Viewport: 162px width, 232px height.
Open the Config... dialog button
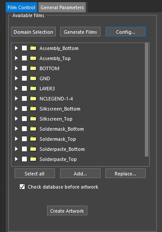pos(126,32)
